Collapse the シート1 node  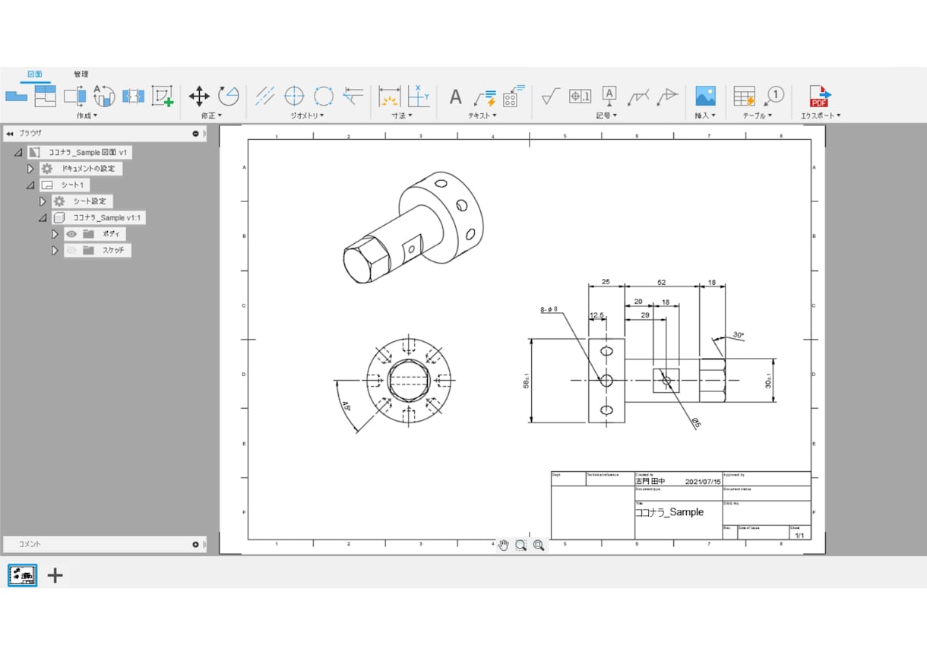pos(30,185)
